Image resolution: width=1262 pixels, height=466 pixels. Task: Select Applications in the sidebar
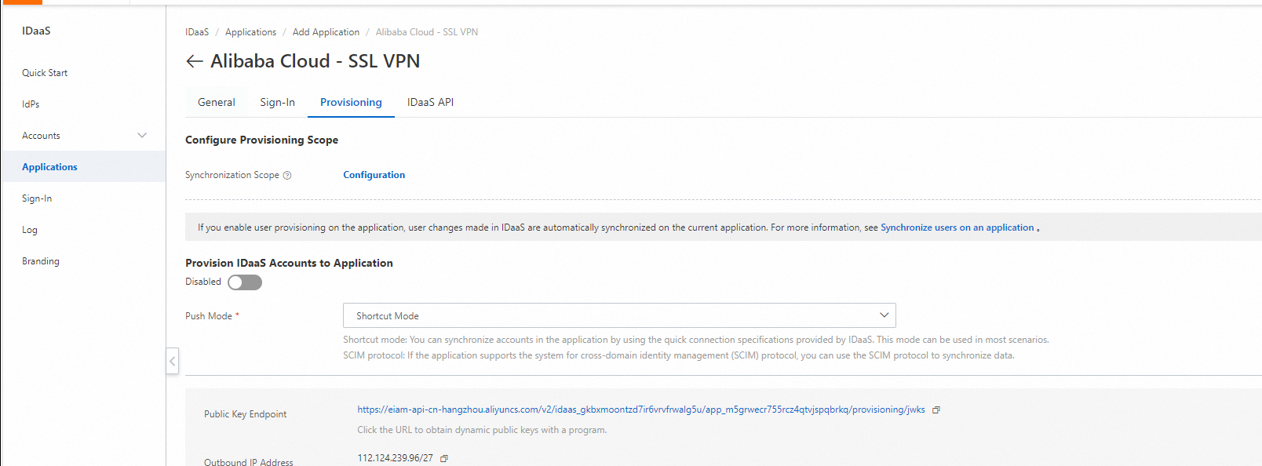[83, 167]
